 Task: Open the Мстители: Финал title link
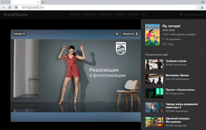(177, 75)
